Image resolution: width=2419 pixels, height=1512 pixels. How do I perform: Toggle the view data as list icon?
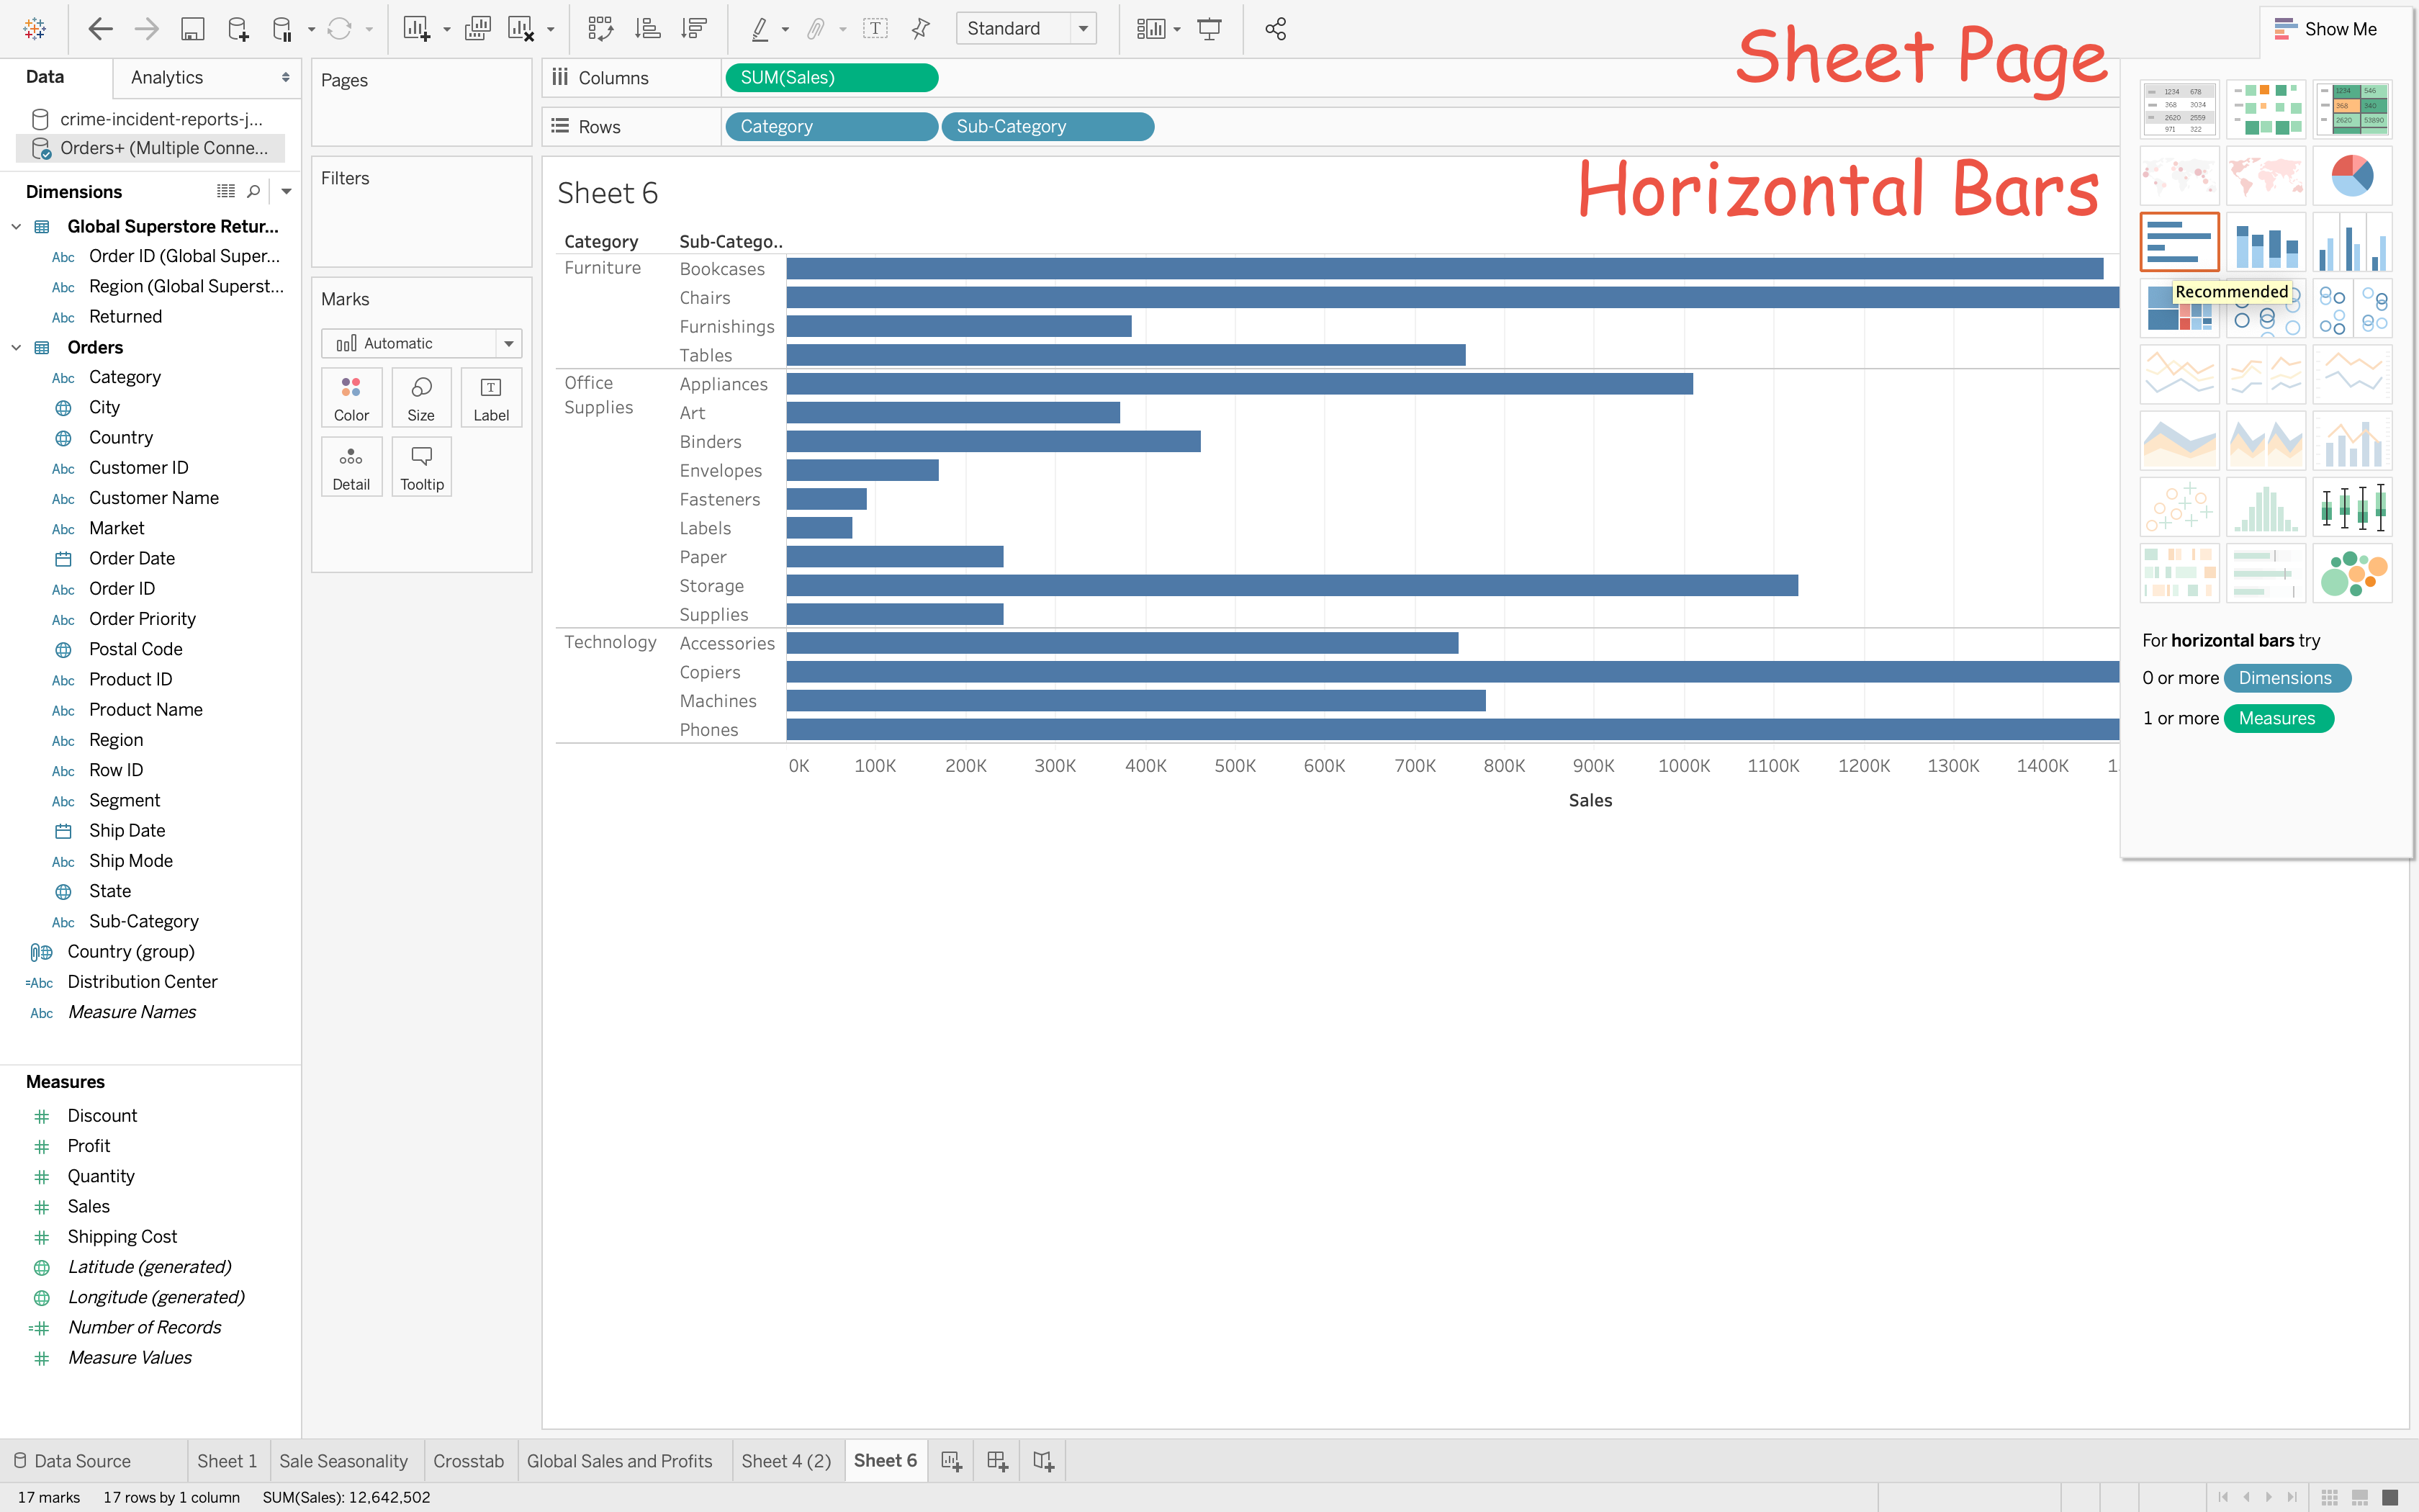226,191
